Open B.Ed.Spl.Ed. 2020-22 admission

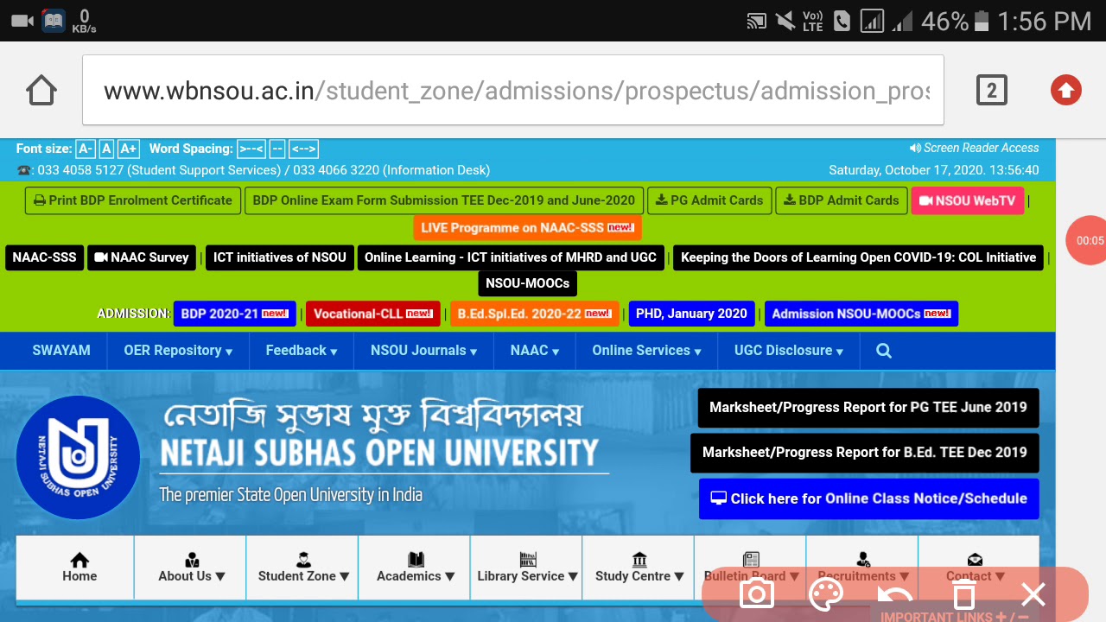click(535, 314)
